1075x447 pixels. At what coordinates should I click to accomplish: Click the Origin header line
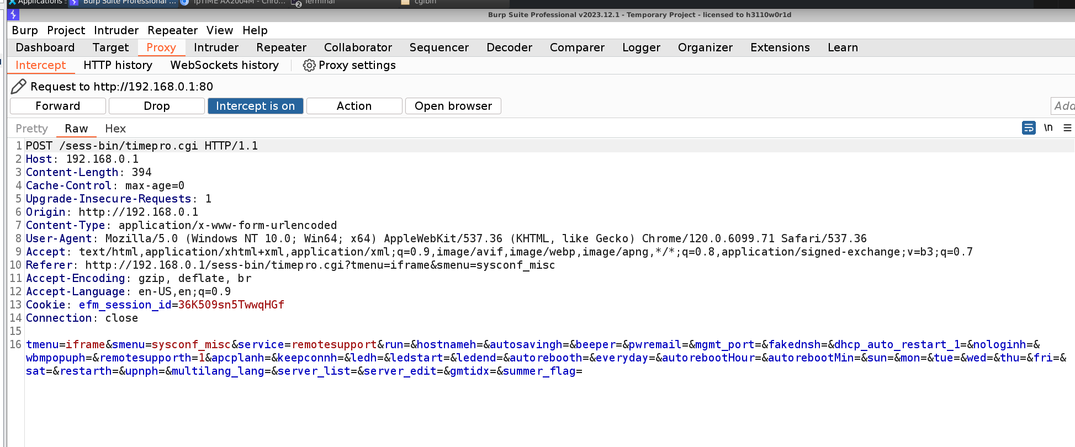[112, 212]
